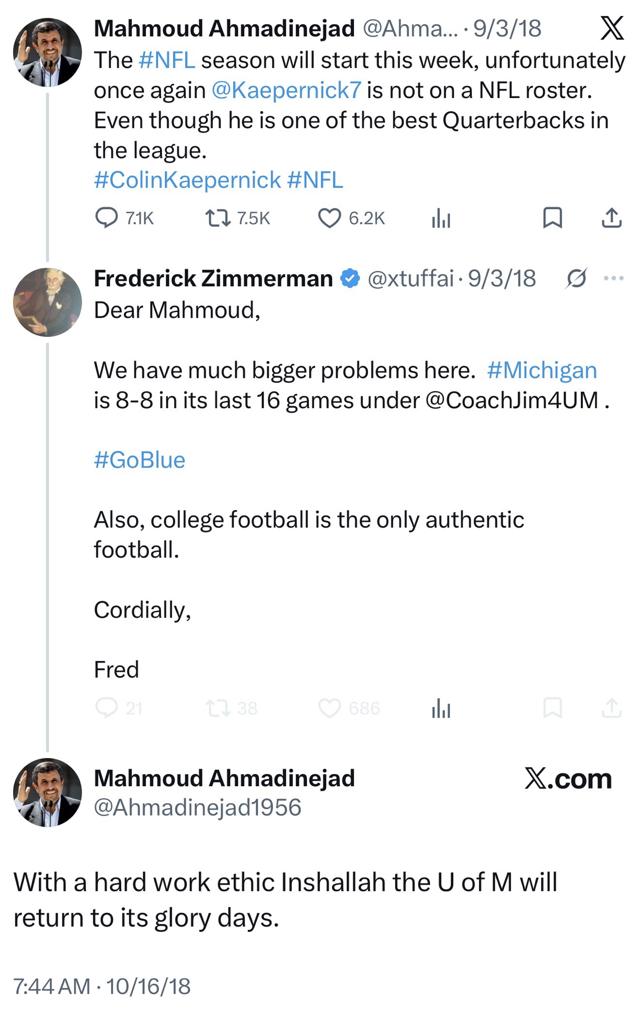Reply to Fred's tweet with 21 replies
The height and width of the screenshot is (1010, 640).
[x=106, y=708]
